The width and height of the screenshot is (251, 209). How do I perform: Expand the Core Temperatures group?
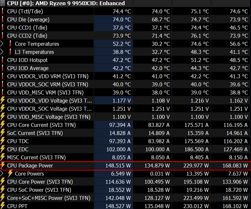[2, 44]
